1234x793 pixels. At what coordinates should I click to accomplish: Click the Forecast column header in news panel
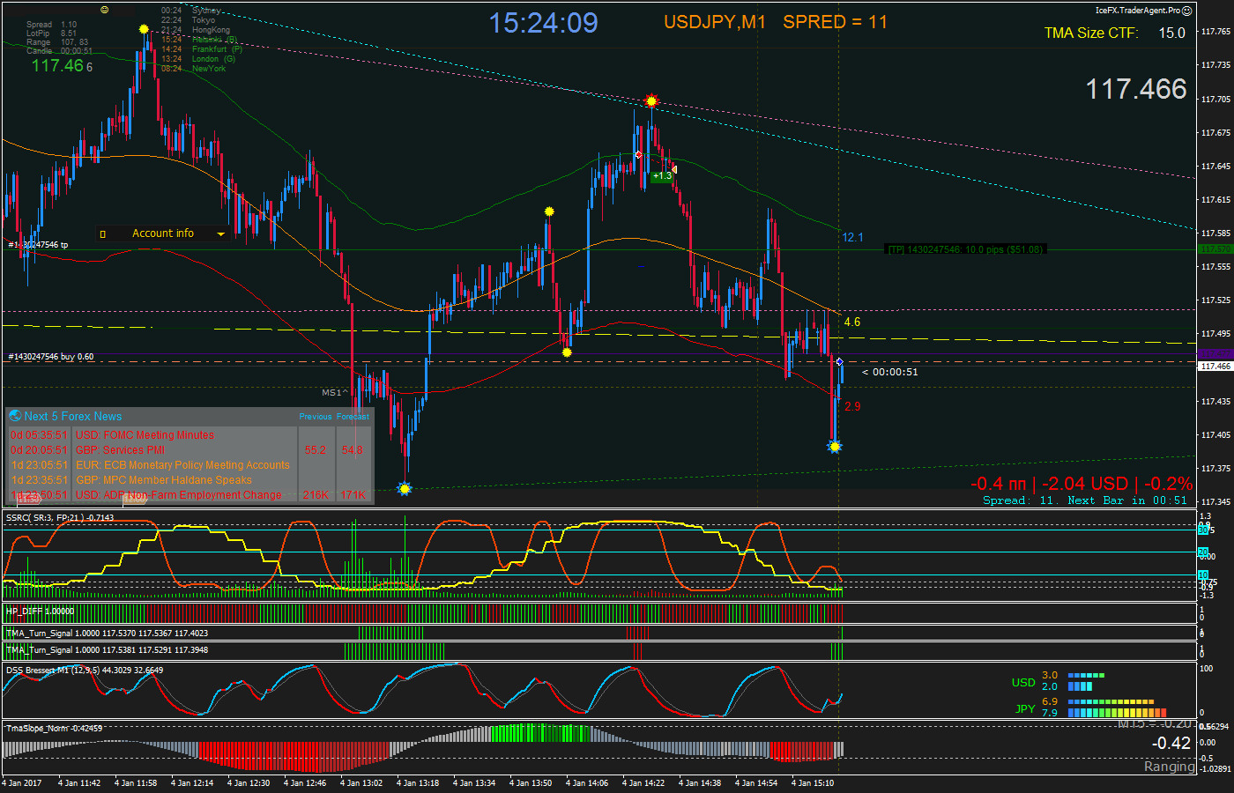coord(353,417)
